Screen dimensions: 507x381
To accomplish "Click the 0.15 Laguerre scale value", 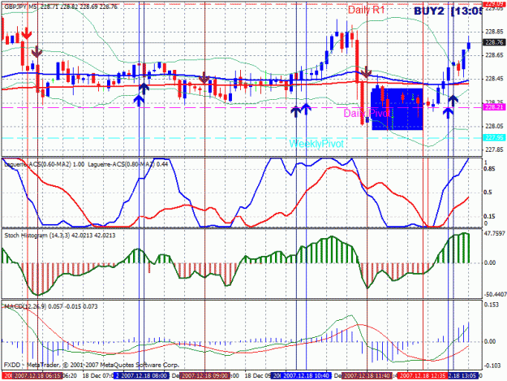I will click(x=489, y=216).
